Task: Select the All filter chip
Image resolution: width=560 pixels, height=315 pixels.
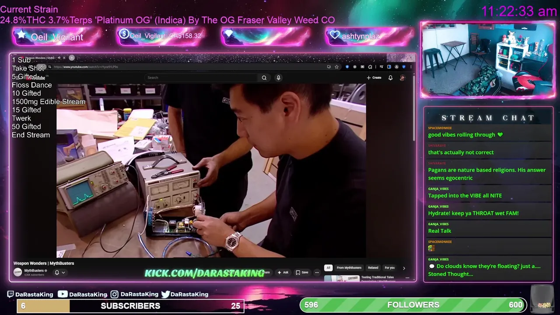Action: (328, 268)
